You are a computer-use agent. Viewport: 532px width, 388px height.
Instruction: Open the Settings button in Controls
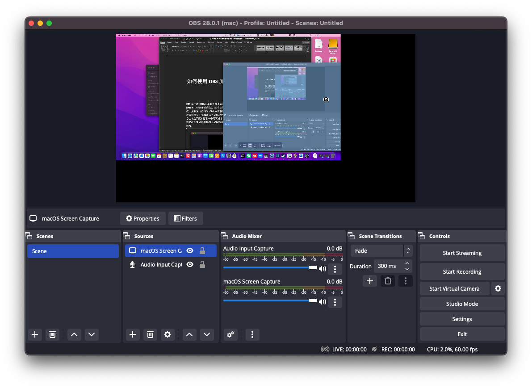coord(462,319)
